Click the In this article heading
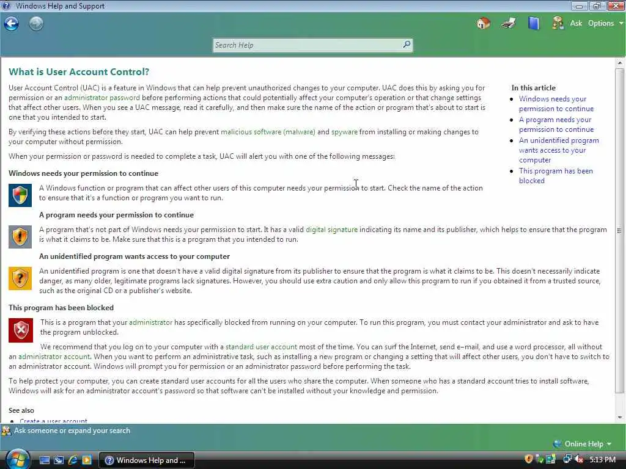This screenshot has height=469, width=626. pos(533,88)
